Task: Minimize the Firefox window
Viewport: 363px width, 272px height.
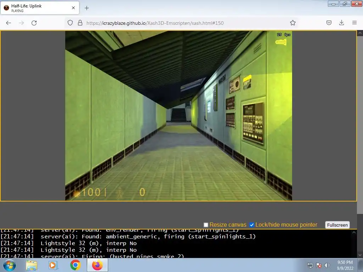Action: coord(333,4)
